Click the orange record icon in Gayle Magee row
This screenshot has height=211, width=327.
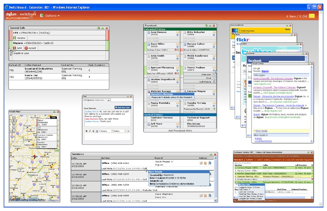tap(205, 163)
